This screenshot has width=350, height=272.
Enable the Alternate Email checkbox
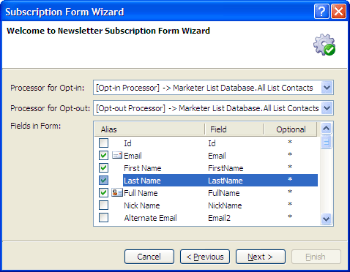tap(103, 218)
